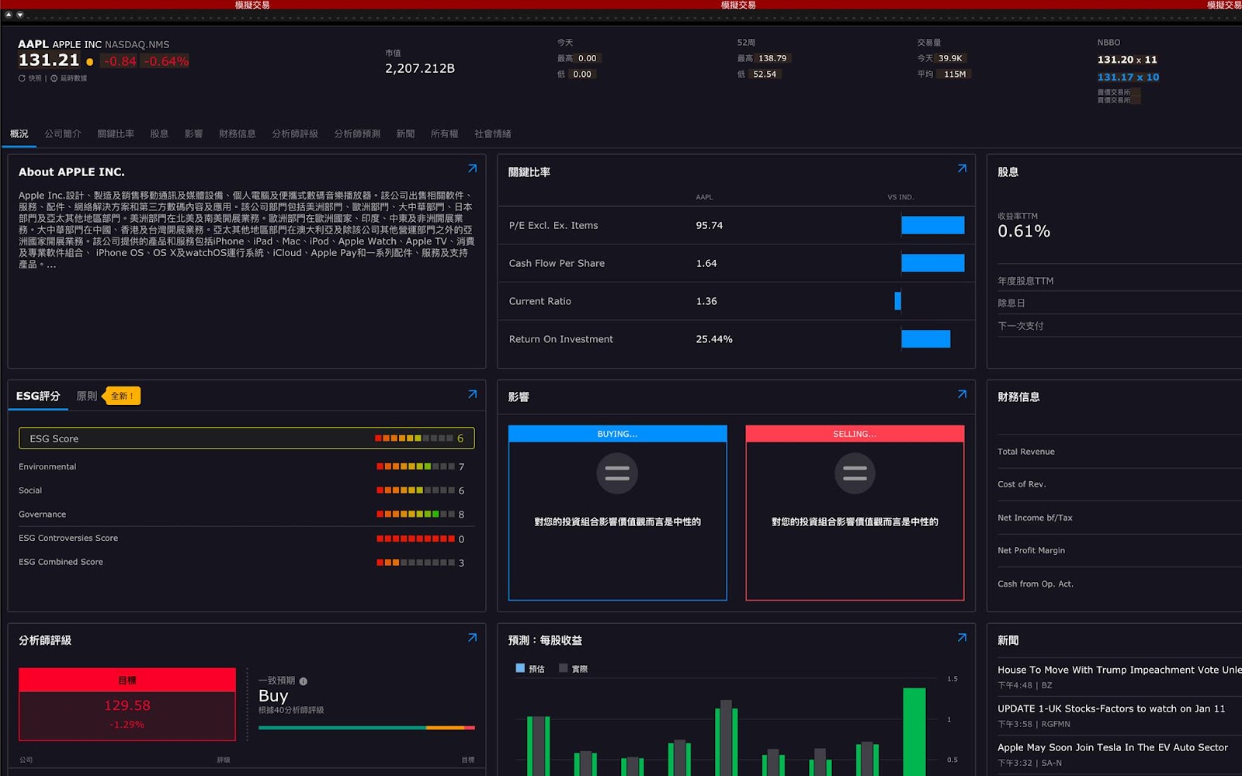The width and height of the screenshot is (1242, 776).
Task: Click the up-arrow collapse icon at top-left
Action: coord(9,15)
